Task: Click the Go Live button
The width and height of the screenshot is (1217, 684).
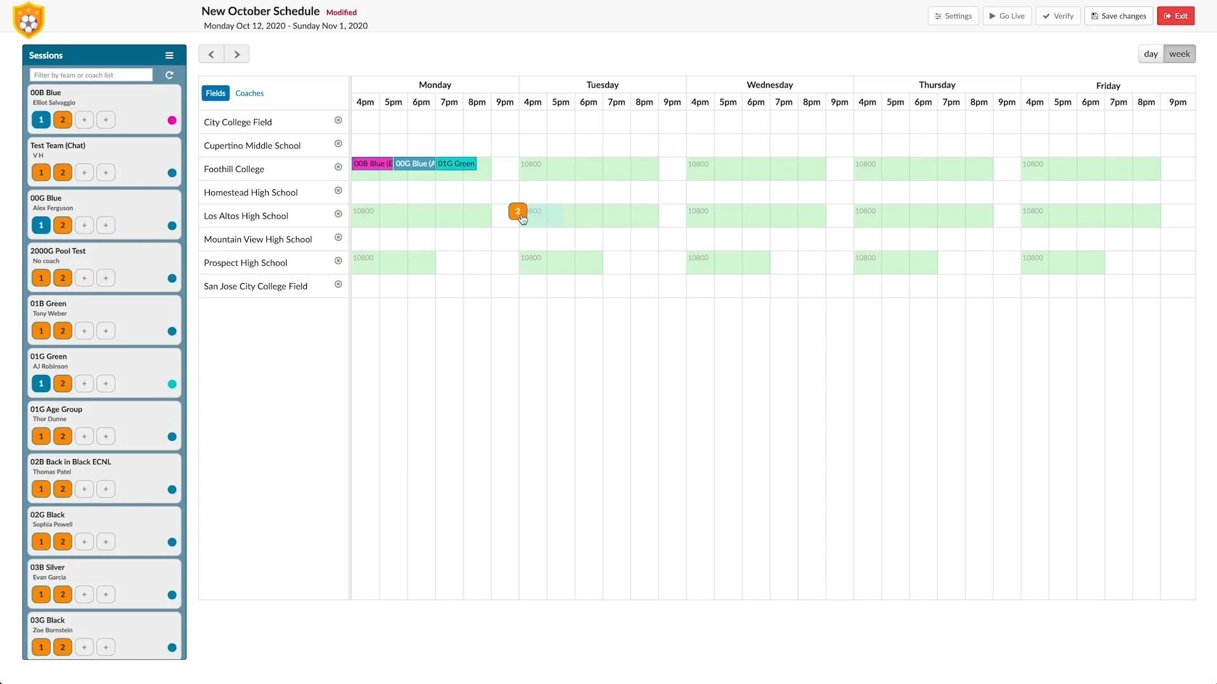Action: [x=1007, y=16]
